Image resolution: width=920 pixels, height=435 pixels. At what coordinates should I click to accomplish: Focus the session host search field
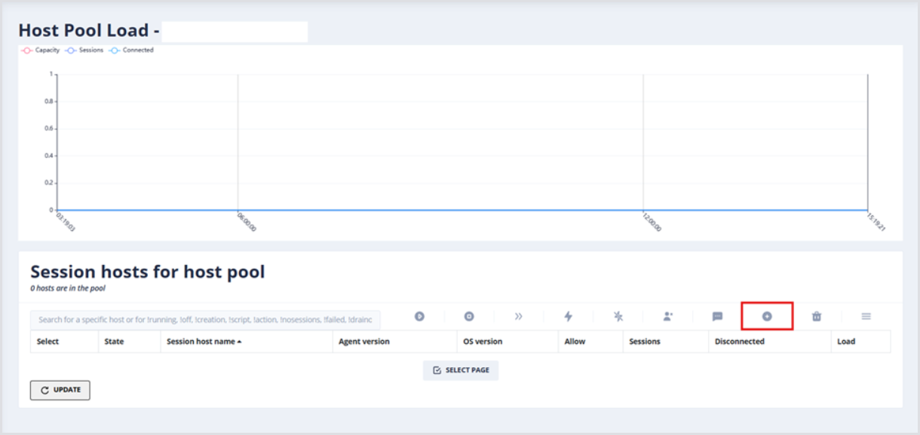point(205,320)
